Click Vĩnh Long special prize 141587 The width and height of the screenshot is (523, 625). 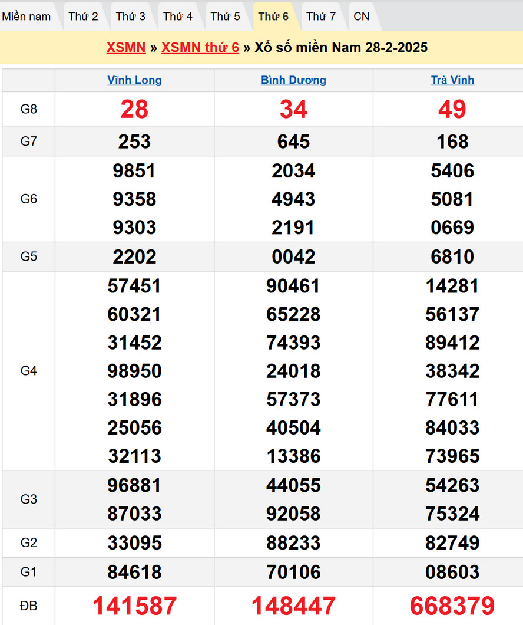(134, 606)
